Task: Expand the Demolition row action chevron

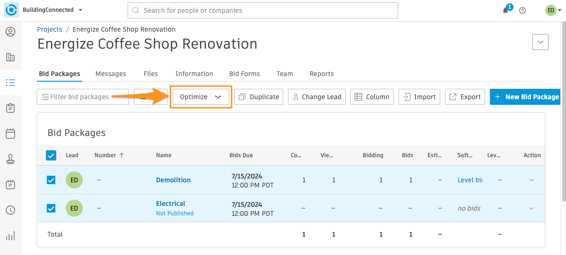Action: (531, 180)
